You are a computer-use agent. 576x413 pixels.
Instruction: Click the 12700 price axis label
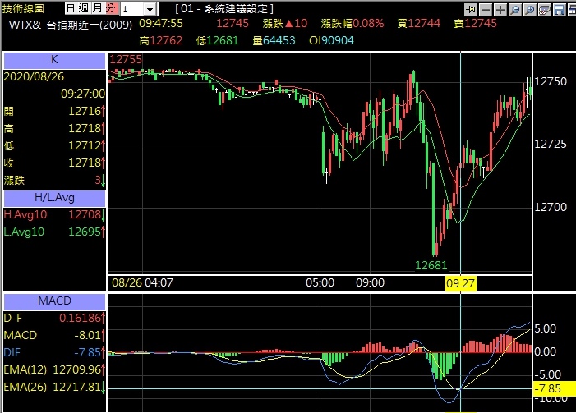coord(551,207)
